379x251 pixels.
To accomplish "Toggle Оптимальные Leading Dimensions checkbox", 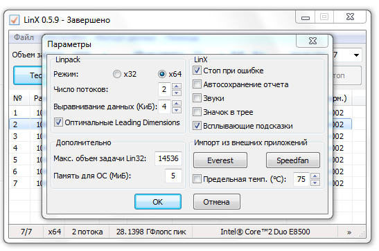I will pyautogui.click(x=58, y=122).
